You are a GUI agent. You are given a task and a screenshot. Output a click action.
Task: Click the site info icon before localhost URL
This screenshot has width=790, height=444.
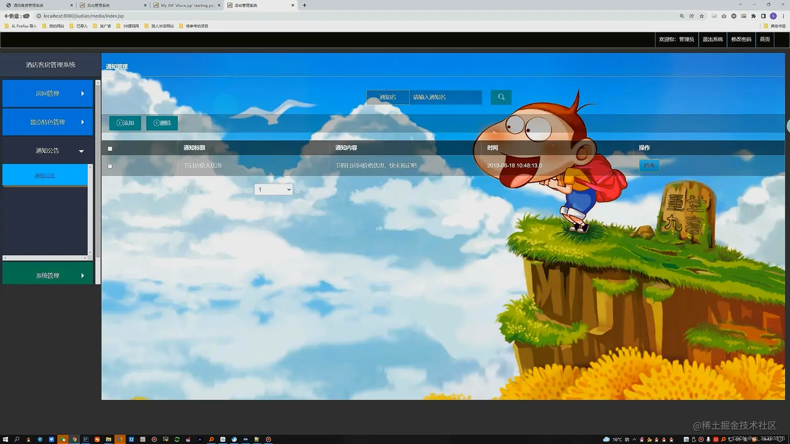39,16
